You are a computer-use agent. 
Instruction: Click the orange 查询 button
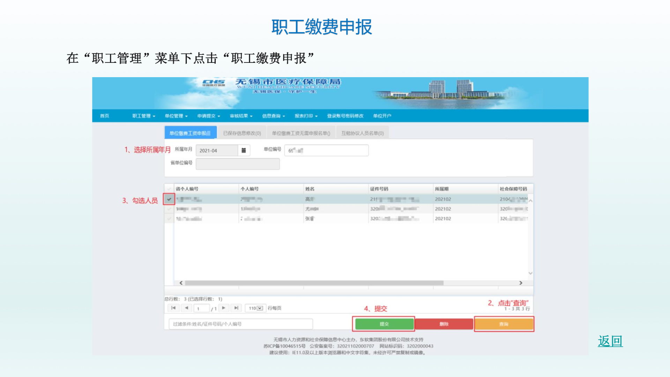tap(504, 324)
